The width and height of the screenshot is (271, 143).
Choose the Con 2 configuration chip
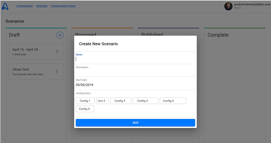[x=102, y=101]
